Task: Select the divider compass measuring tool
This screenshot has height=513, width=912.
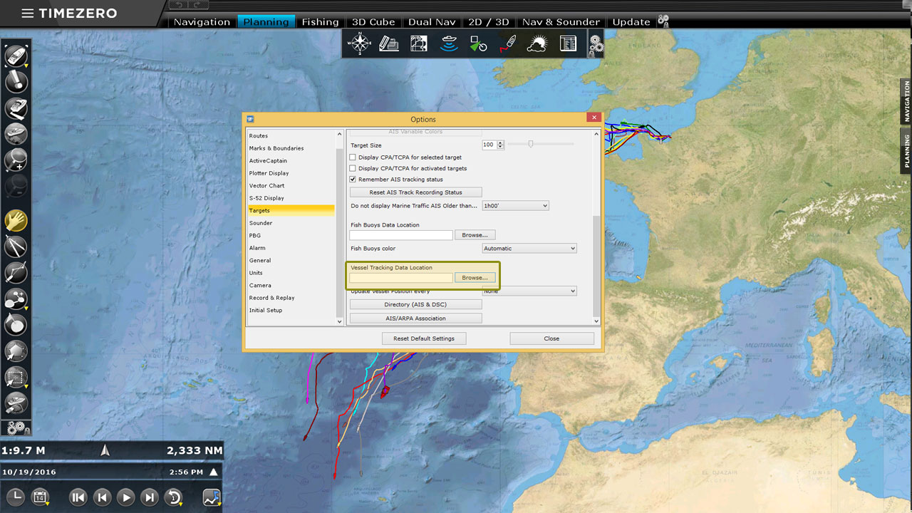Action: (x=16, y=247)
